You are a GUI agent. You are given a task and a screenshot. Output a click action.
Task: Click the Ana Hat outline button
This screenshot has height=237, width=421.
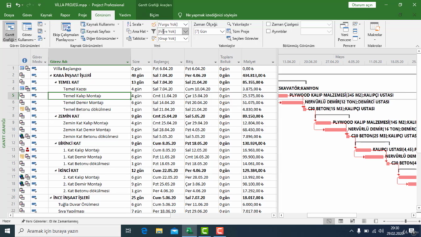[x=137, y=32]
